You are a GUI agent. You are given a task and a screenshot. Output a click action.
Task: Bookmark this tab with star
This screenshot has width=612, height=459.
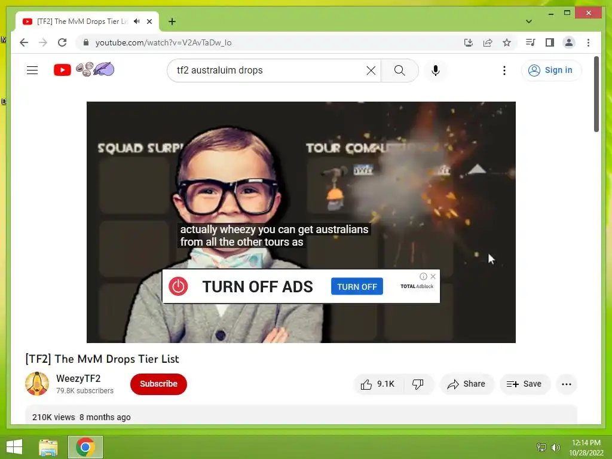point(507,42)
